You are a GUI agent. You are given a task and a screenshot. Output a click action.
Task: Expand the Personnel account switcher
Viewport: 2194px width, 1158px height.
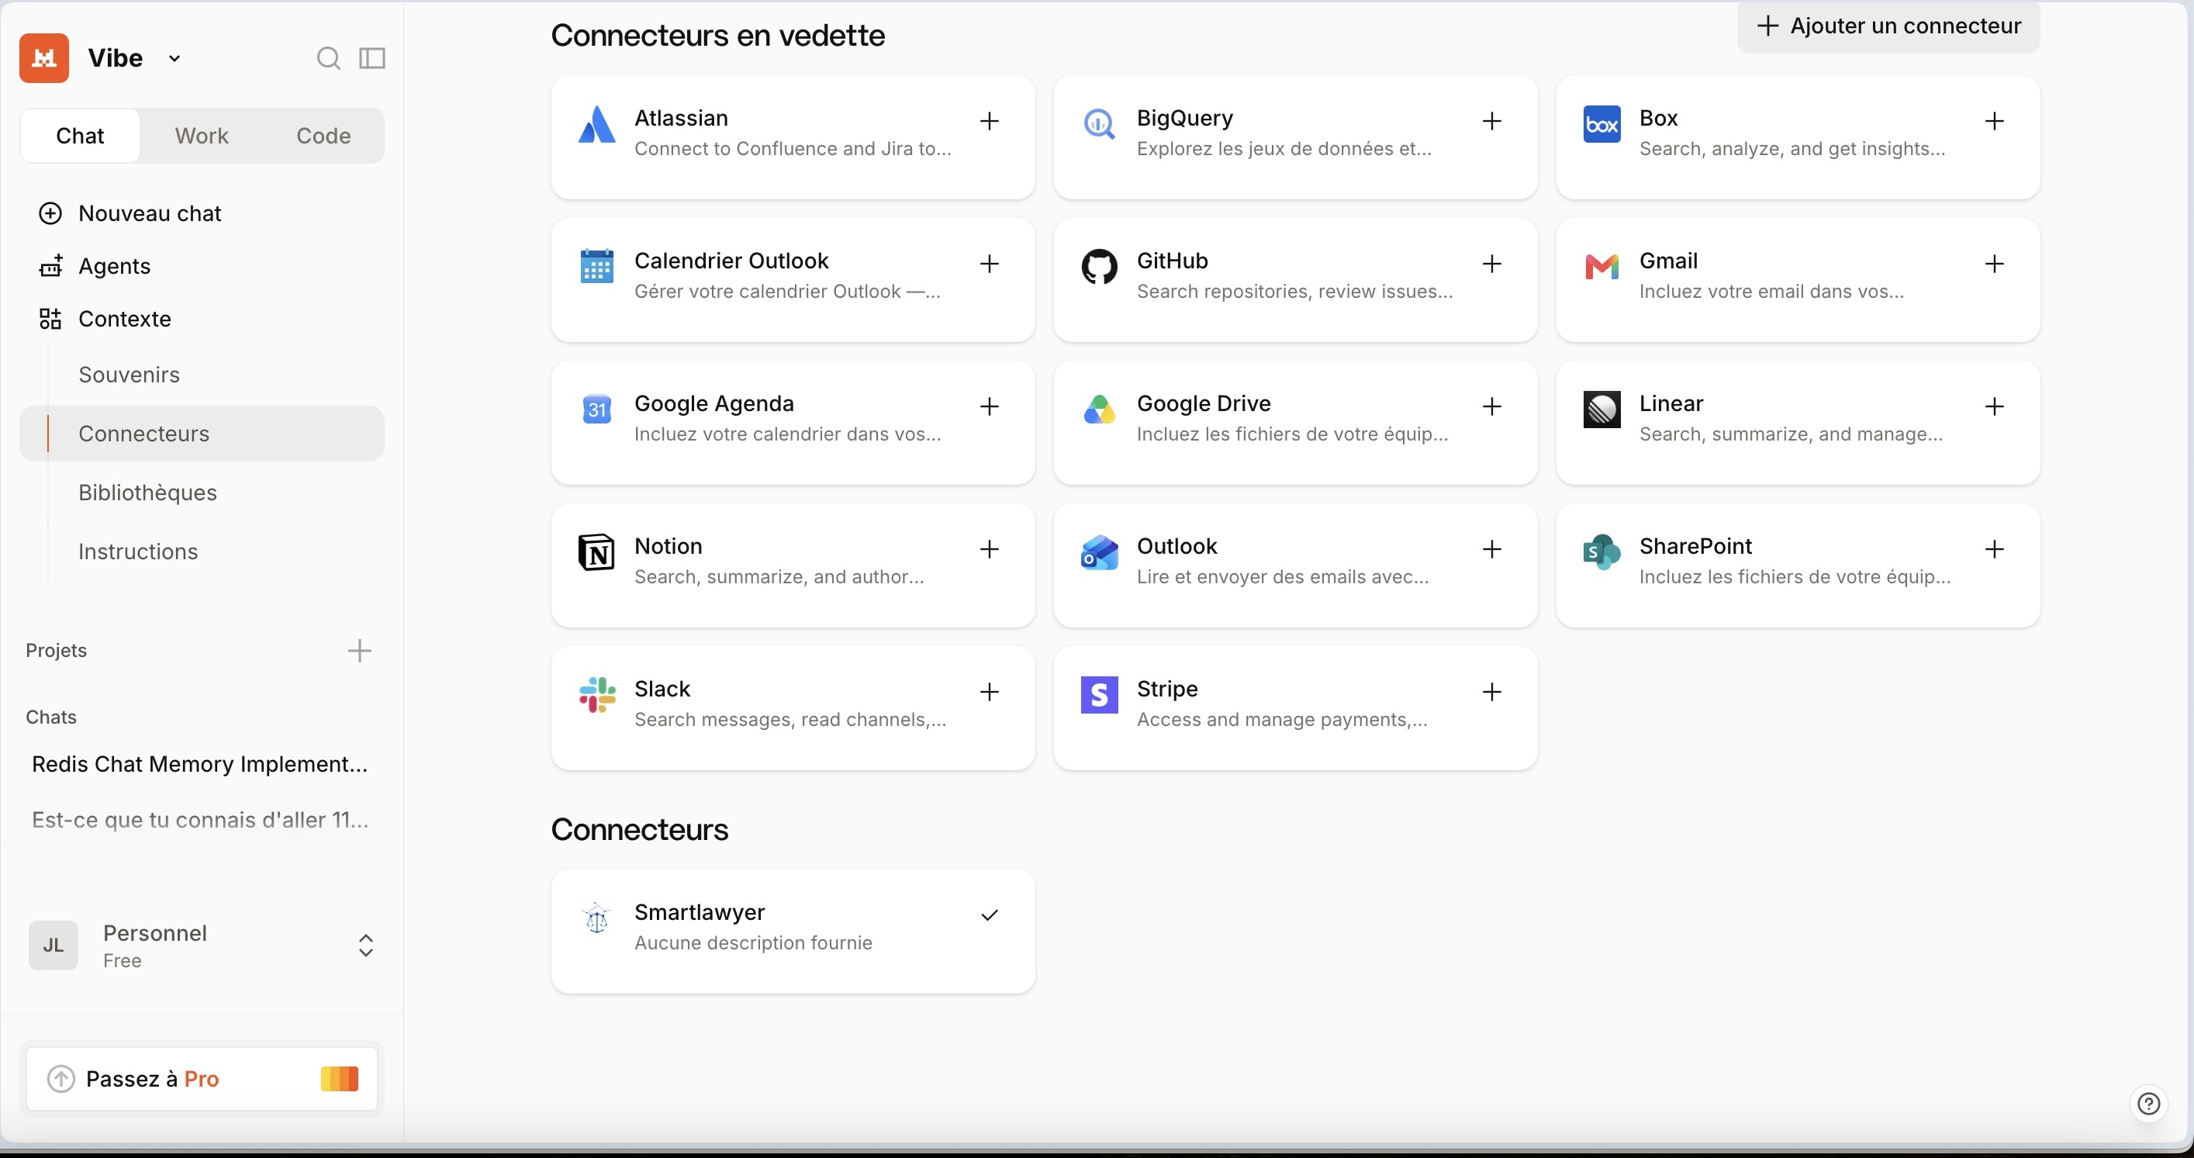[365, 945]
